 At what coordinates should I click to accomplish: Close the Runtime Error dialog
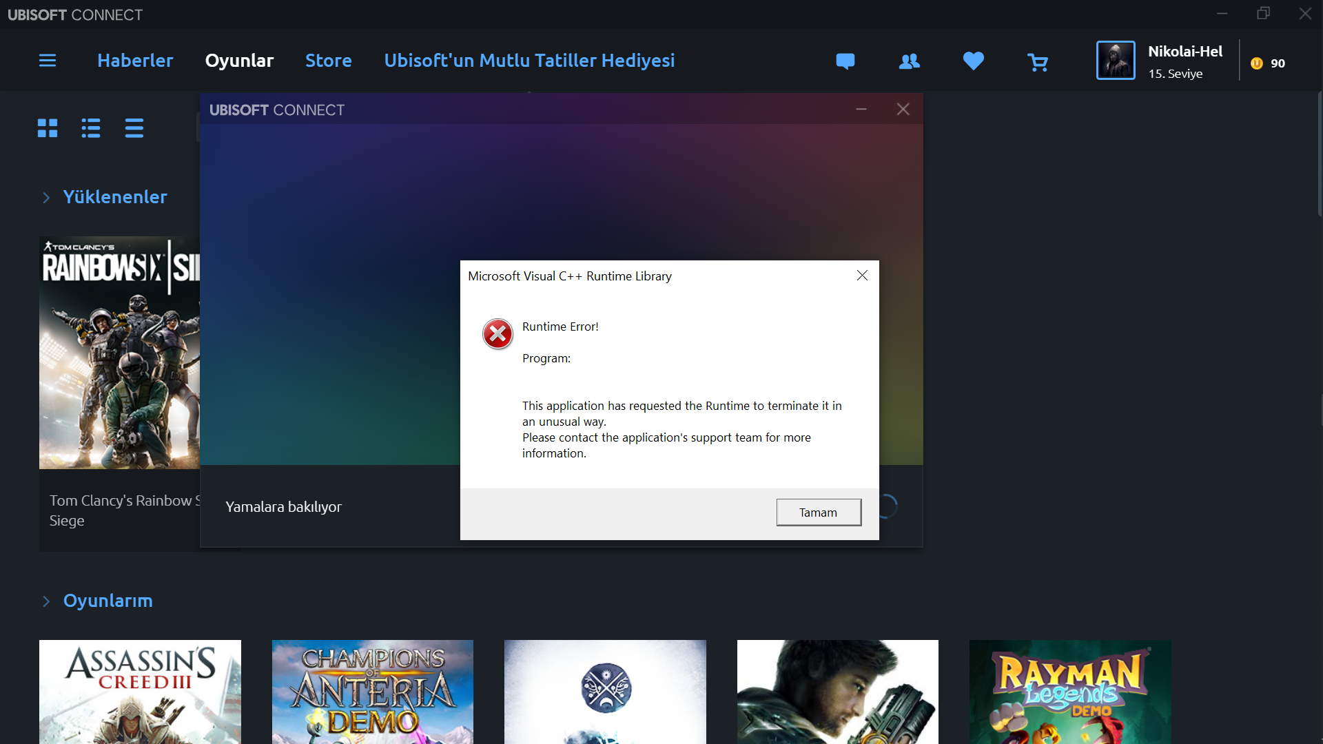pyautogui.click(x=862, y=276)
